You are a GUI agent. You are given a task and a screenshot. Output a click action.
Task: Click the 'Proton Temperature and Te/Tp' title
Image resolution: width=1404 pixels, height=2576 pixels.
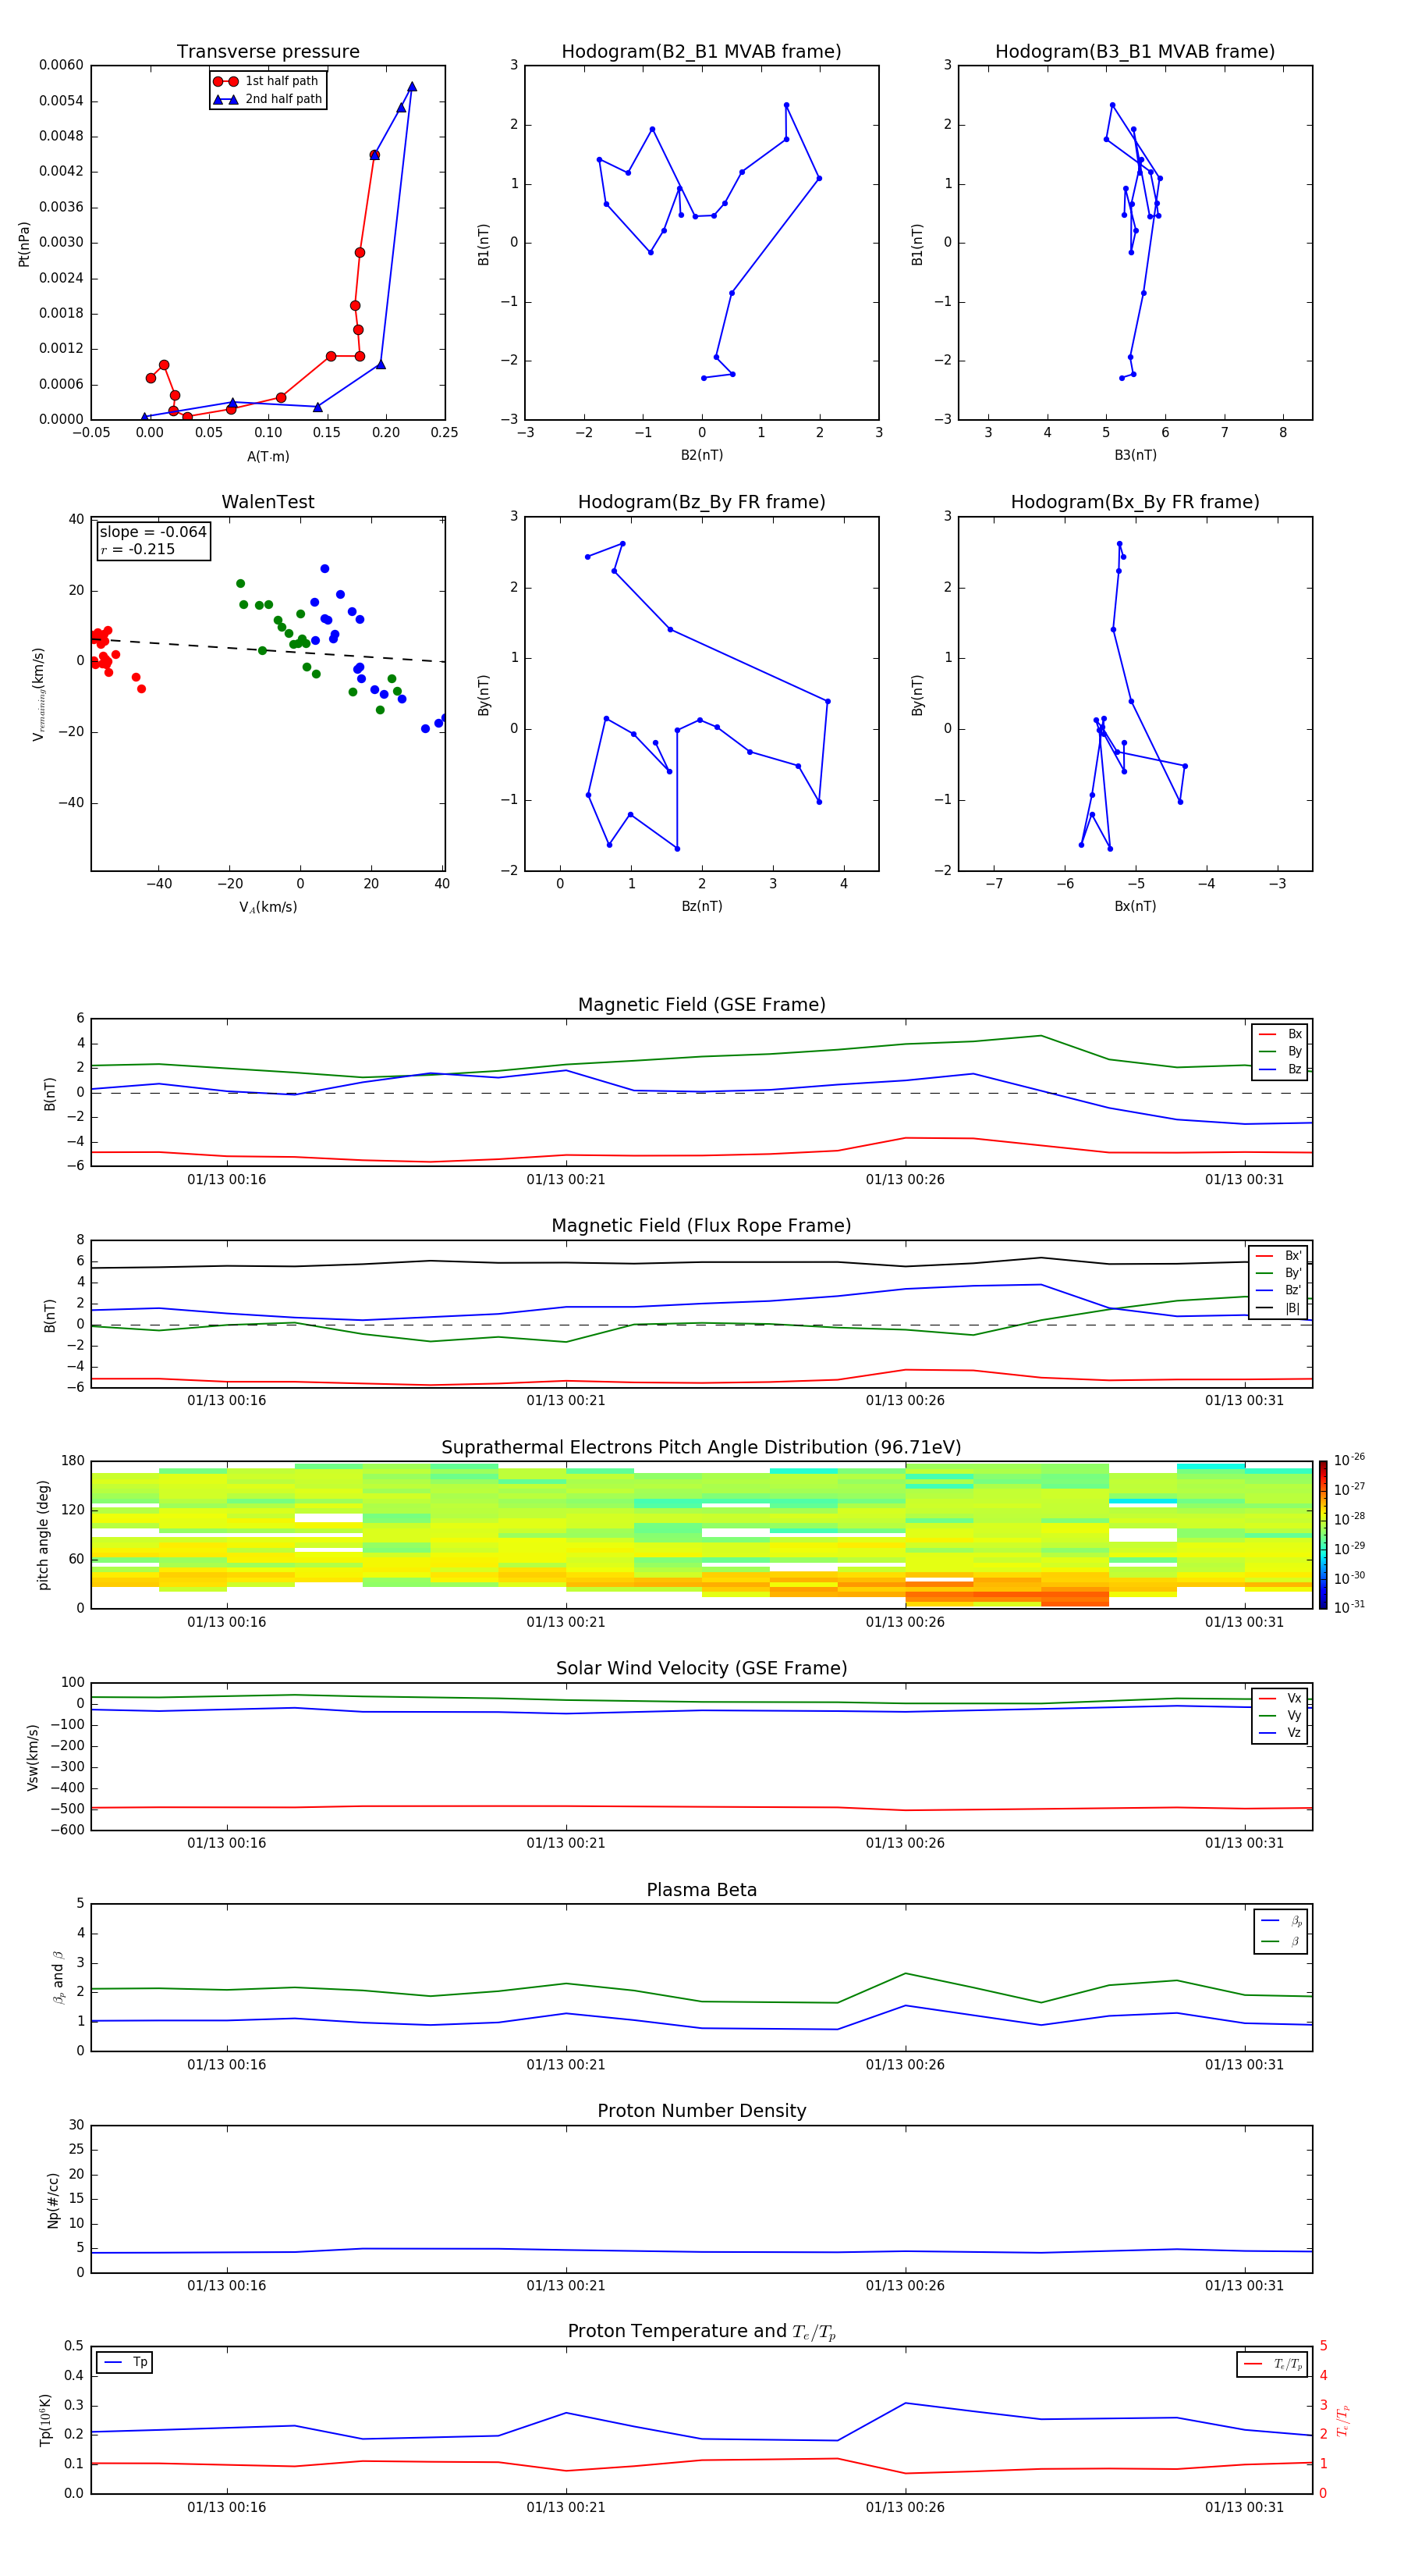[701, 2332]
